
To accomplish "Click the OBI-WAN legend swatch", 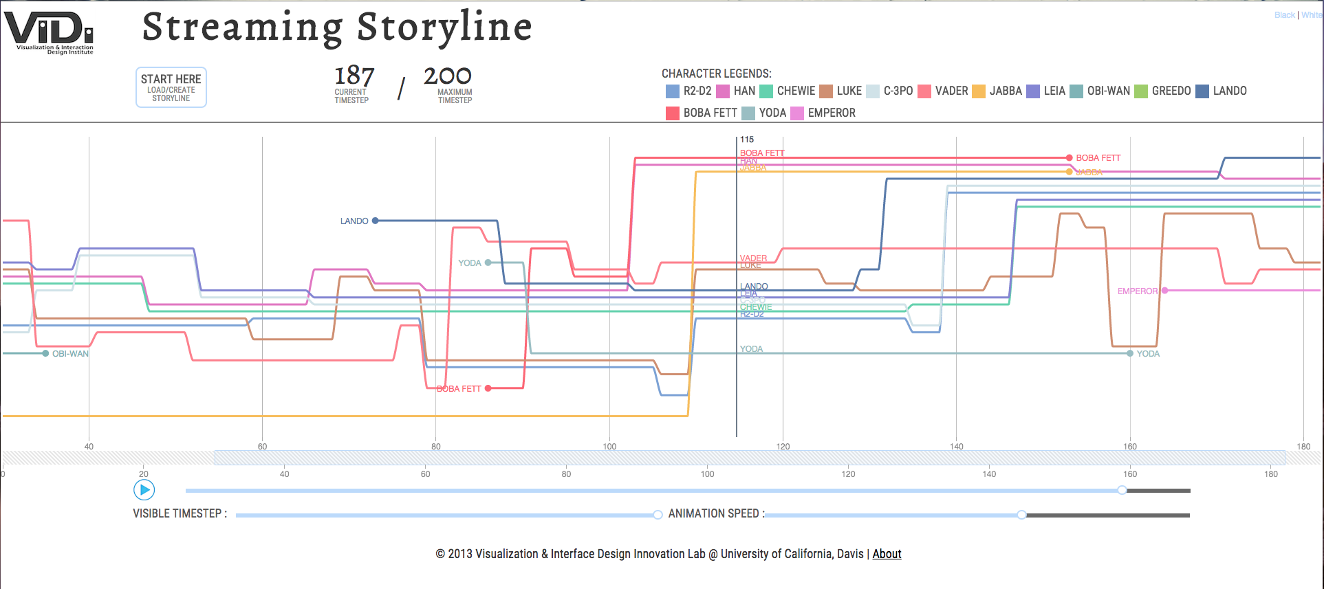I will click(1076, 91).
